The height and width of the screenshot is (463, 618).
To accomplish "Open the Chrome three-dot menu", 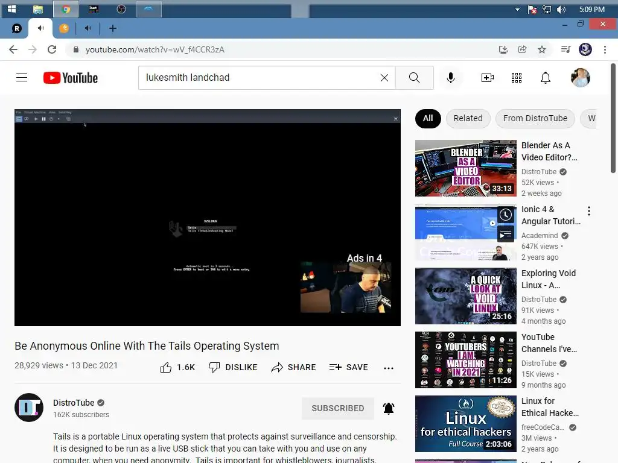I will 605,49.
